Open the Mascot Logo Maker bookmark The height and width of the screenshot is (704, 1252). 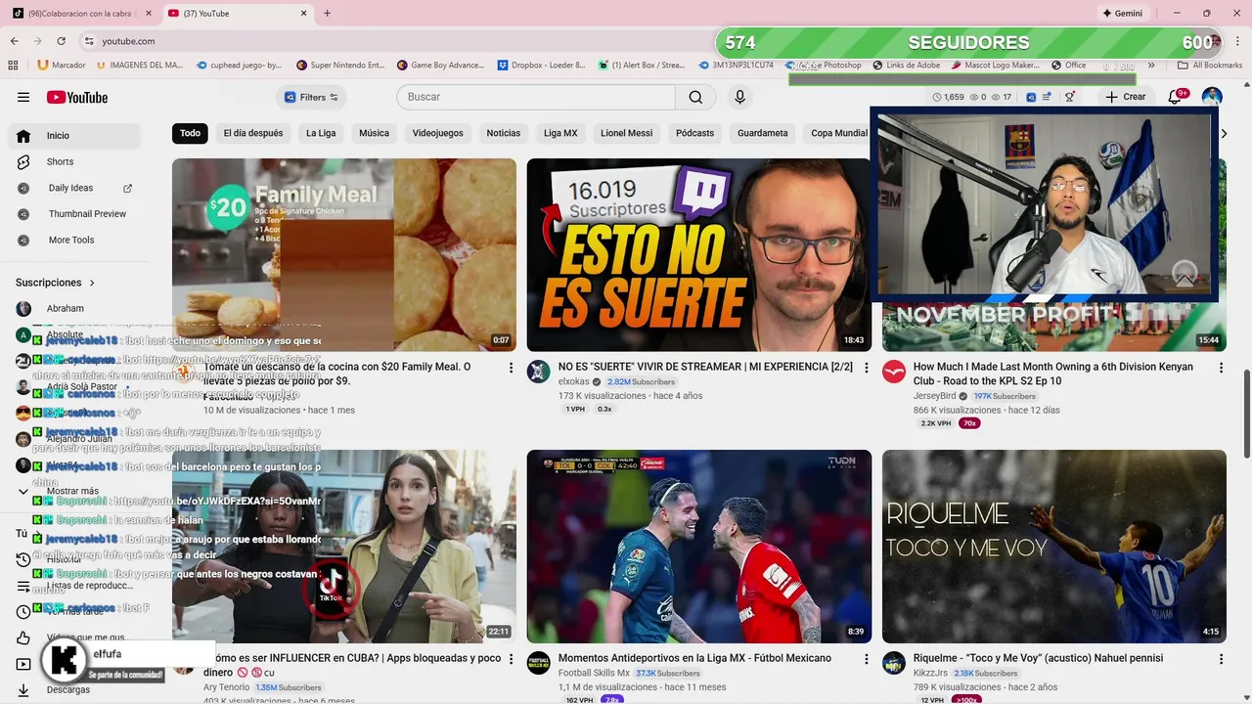996,66
